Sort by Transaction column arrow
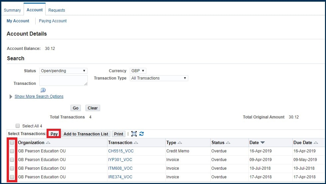 point(136,143)
